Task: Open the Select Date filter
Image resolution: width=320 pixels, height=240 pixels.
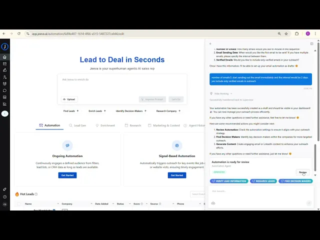Action: pos(197,194)
